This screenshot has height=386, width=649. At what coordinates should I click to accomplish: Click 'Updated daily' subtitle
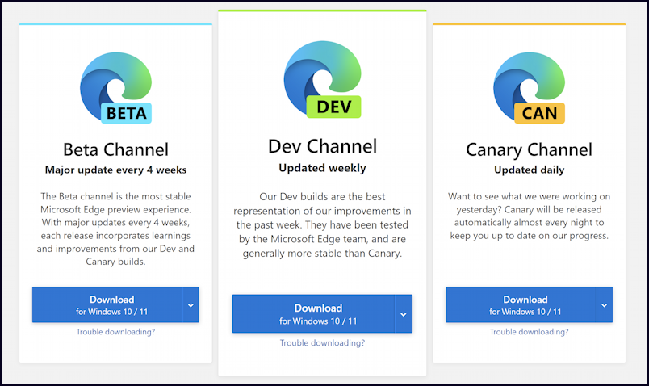529,170
